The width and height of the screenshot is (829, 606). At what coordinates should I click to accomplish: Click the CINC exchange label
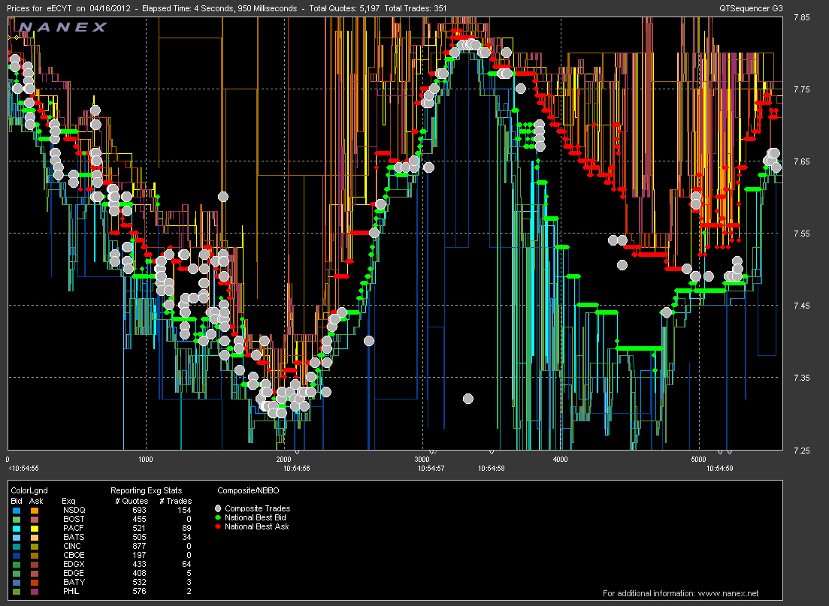pos(72,546)
